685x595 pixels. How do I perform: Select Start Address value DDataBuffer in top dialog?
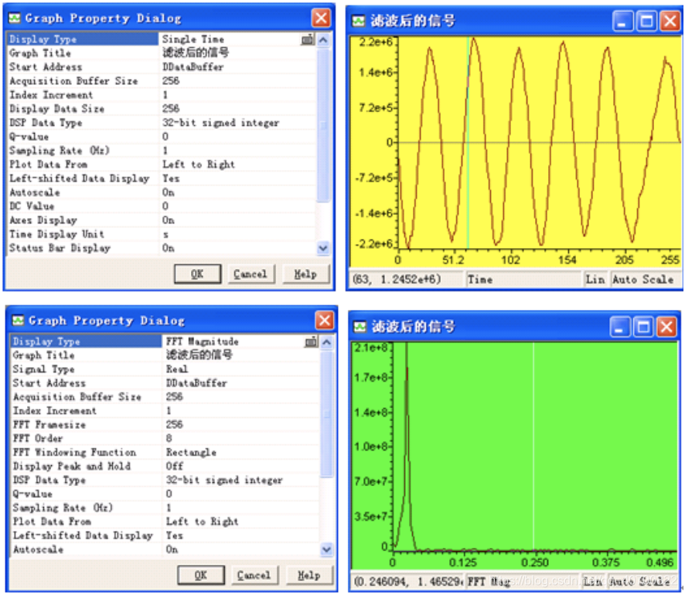tap(193, 66)
